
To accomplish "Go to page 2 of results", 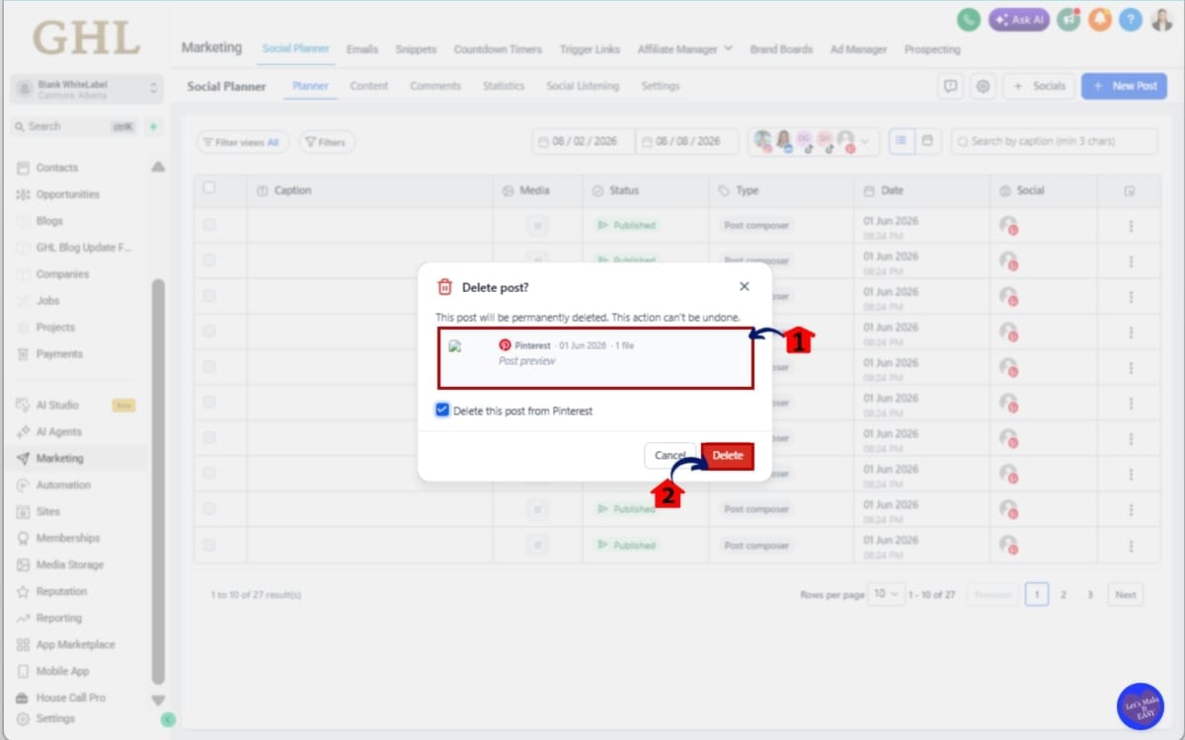I will [x=1064, y=594].
